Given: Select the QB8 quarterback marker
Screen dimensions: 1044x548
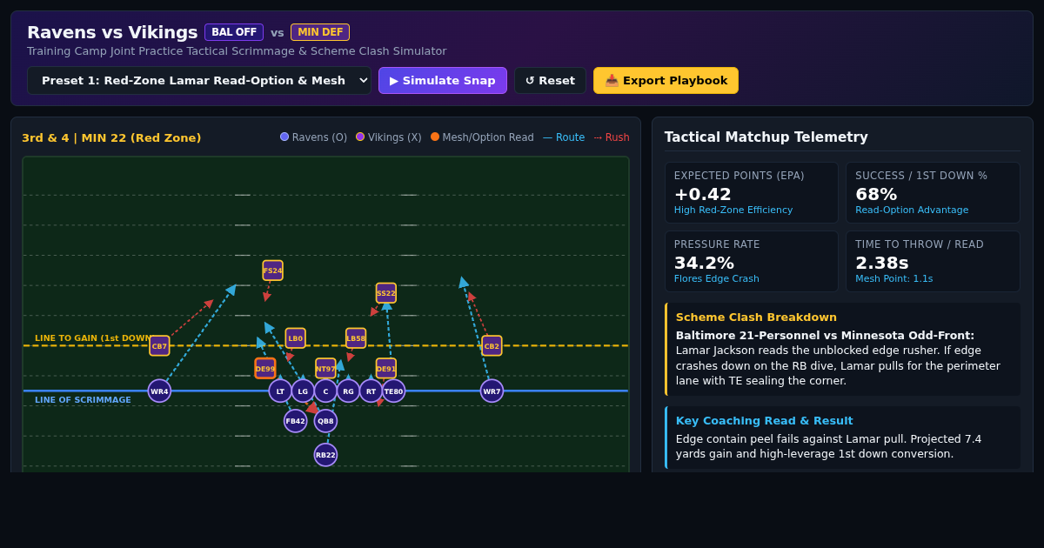Looking at the screenshot, I should 325,421.
